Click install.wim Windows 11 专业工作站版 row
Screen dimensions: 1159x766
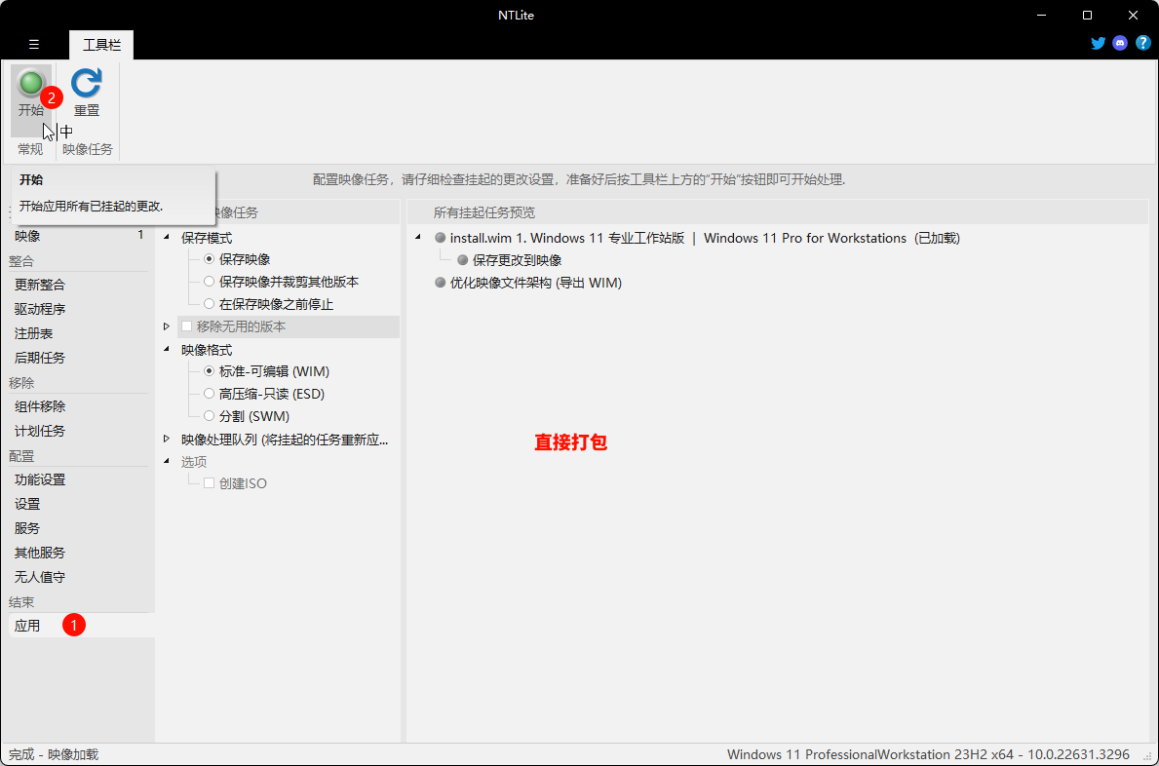(705, 238)
